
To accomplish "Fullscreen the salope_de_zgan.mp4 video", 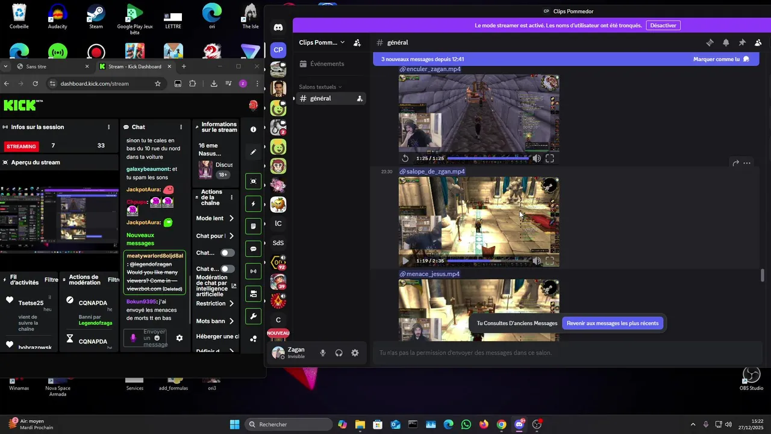I will 550,261.
